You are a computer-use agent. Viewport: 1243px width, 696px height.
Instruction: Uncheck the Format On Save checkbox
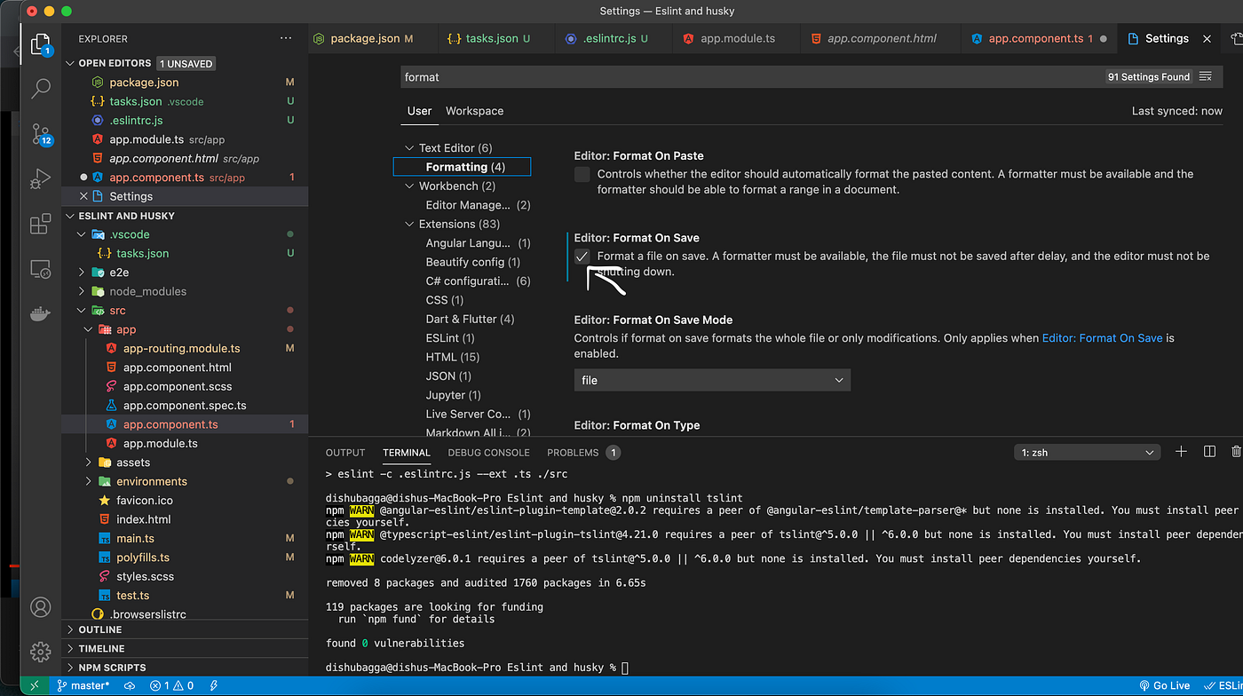tap(582, 257)
